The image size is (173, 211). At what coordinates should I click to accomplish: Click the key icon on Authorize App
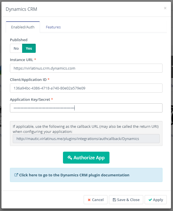[x=70, y=158]
